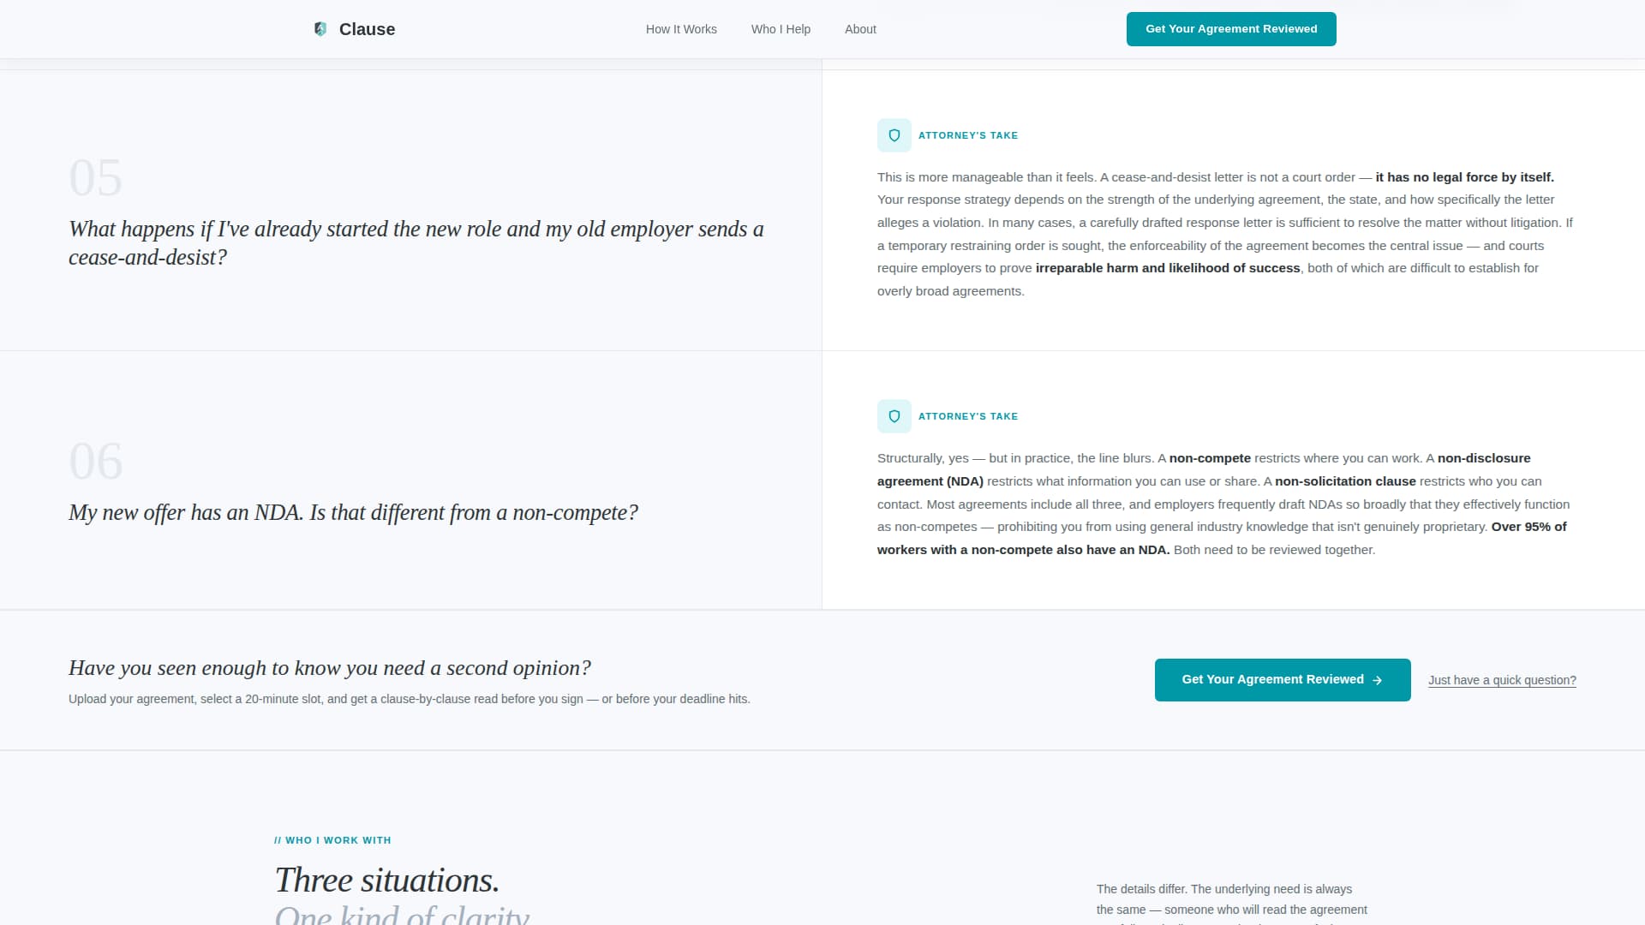Image resolution: width=1645 pixels, height=925 pixels.
Task: Navigate to the Who I Help section
Action: pyautogui.click(x=780, y=28)
